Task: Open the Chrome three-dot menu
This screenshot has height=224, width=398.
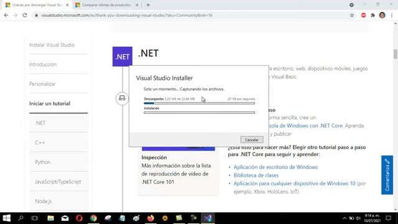Action: [392, 15]
